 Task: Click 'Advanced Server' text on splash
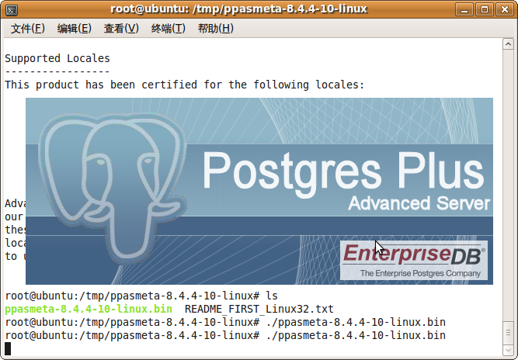419,203
